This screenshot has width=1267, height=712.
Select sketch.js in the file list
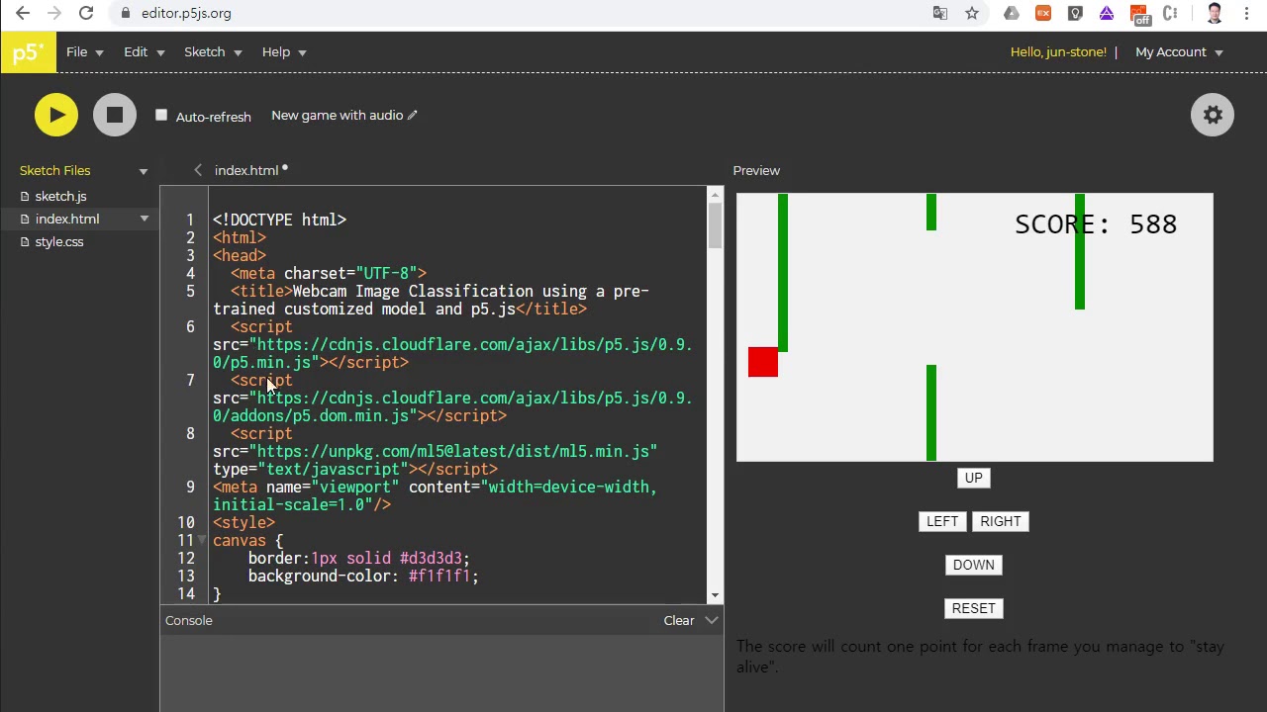(60, 196)
